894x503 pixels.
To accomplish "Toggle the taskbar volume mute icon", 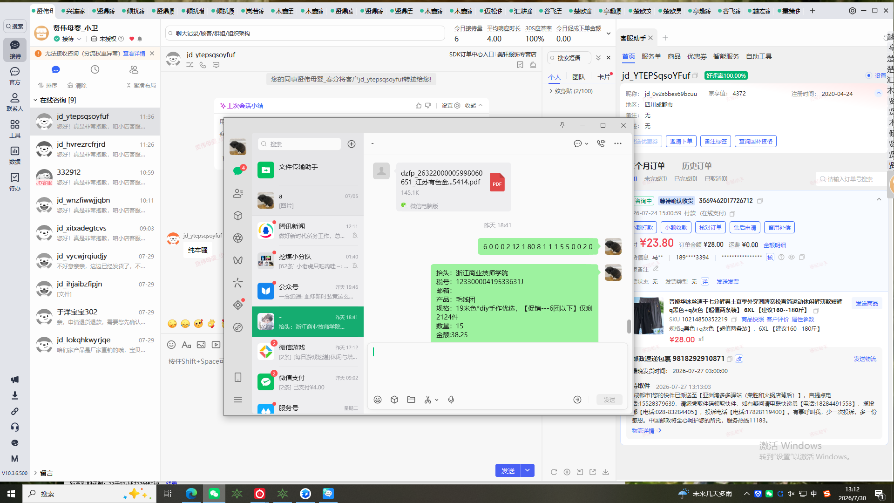I will (x=791, y=494).
